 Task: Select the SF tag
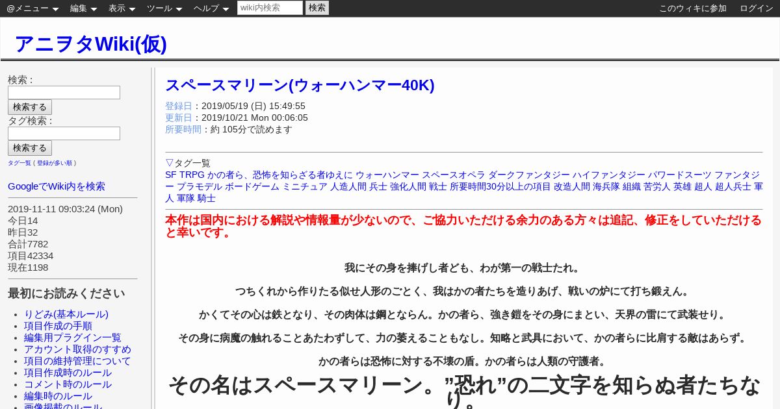point(171,175)
